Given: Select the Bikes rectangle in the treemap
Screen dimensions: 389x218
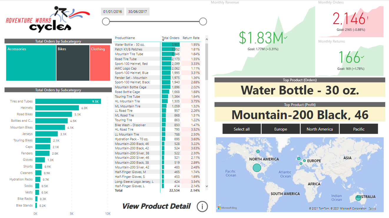Looking at the screenshot, I should (x=73, y=63).
